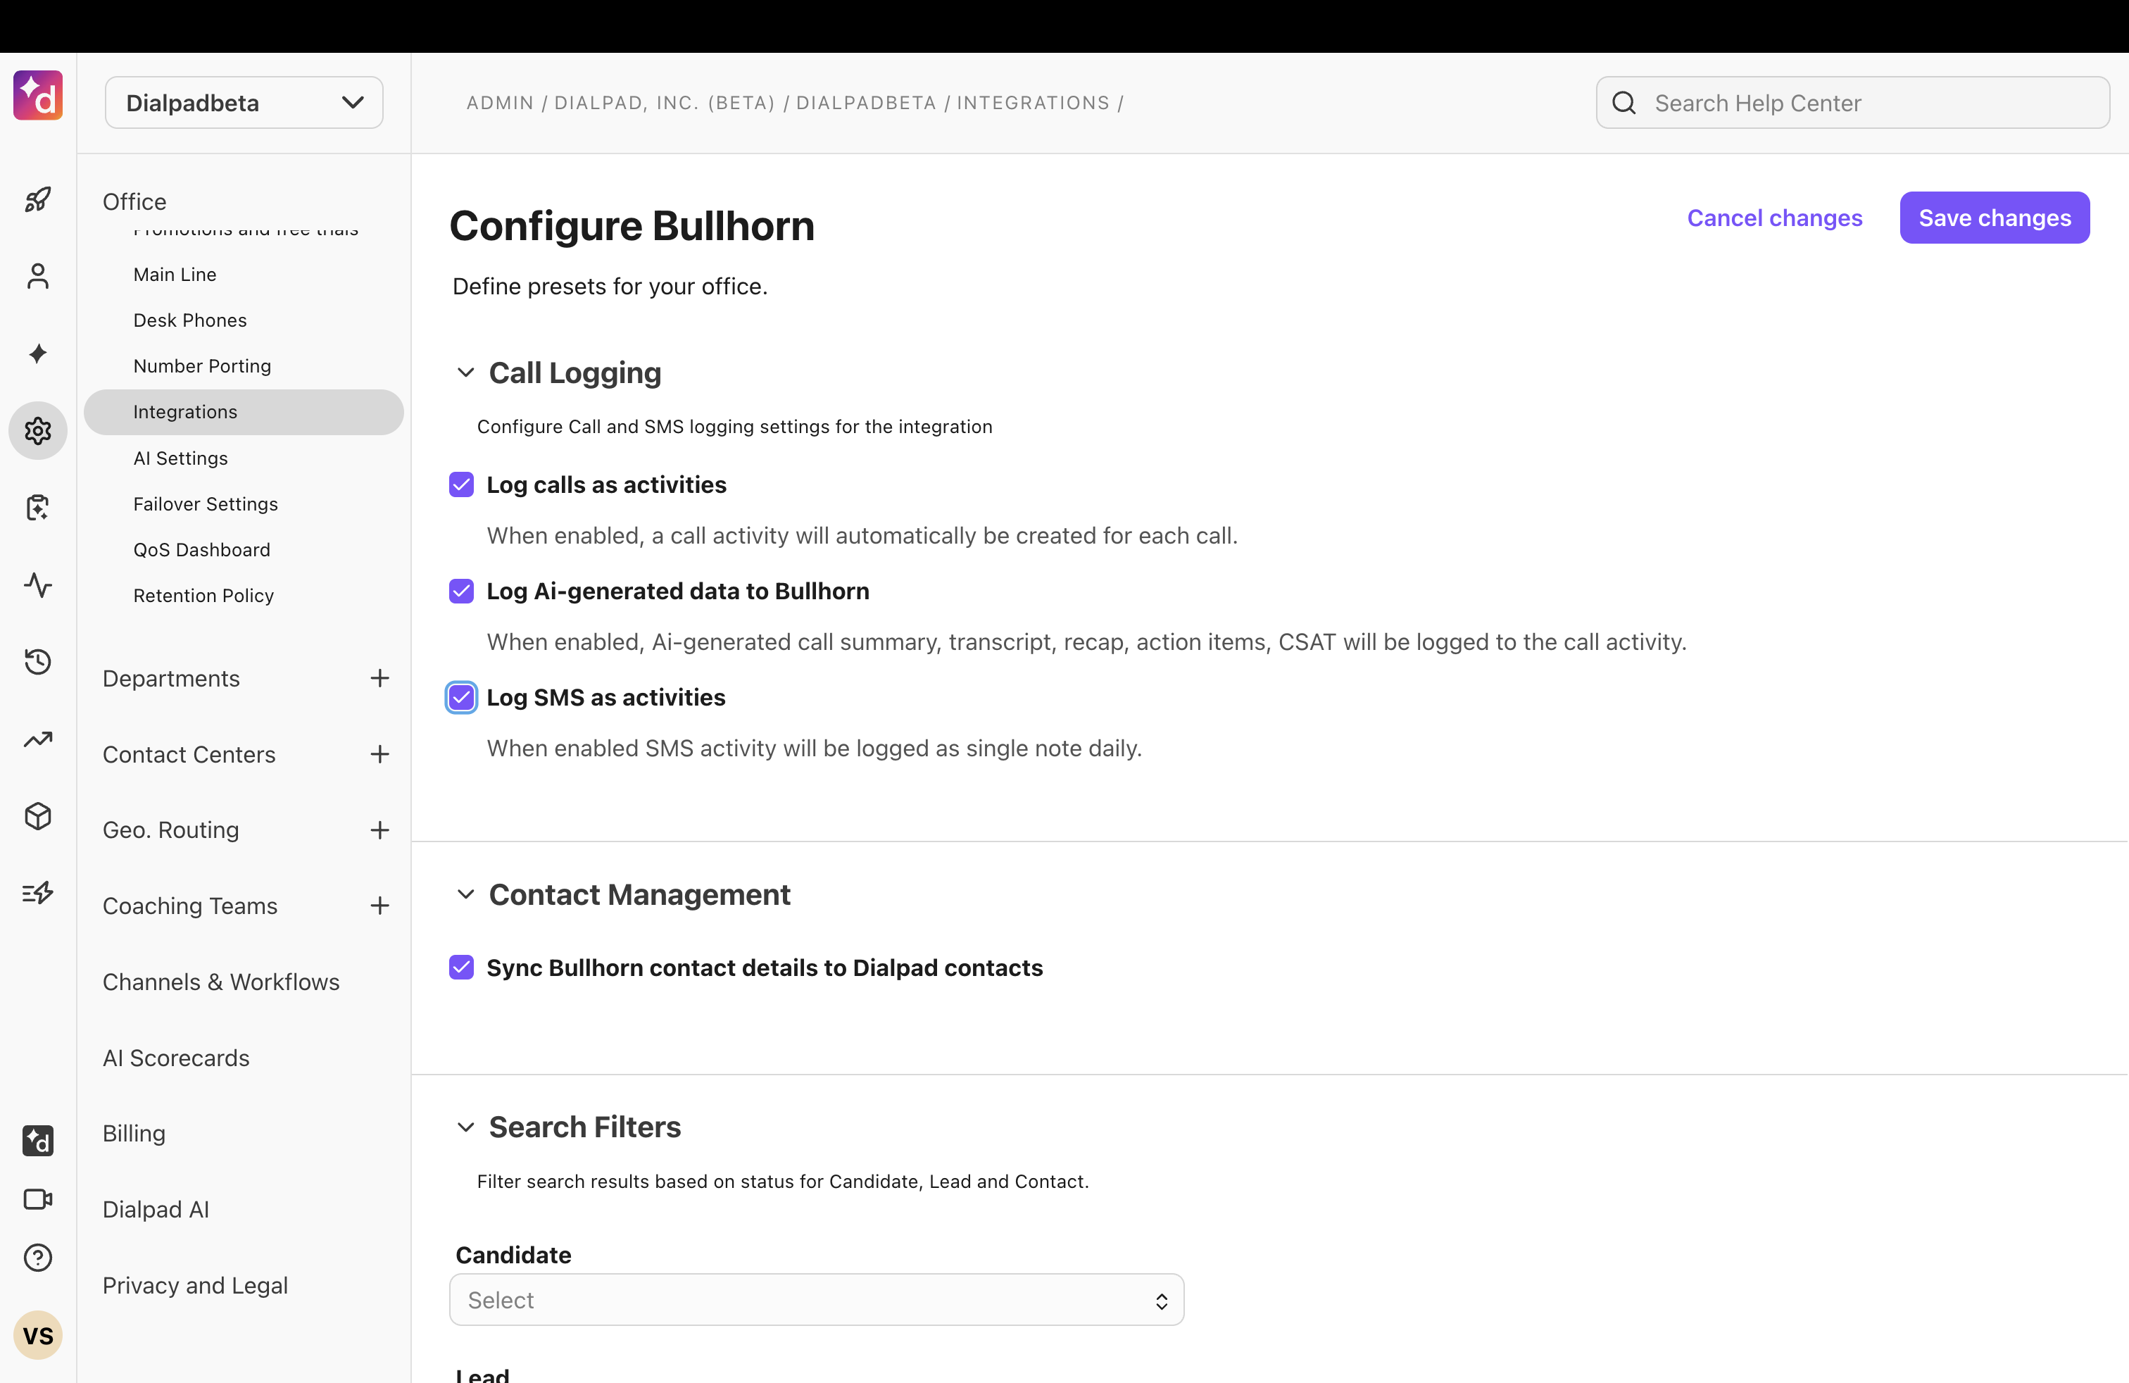Screen dimensions: 2129x1383
Task: Go to INTEGRATIONS breadcrumb
Action: [x=1034, y=103]
